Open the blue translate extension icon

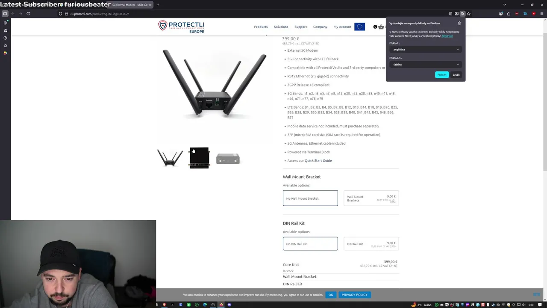(525, 14)
